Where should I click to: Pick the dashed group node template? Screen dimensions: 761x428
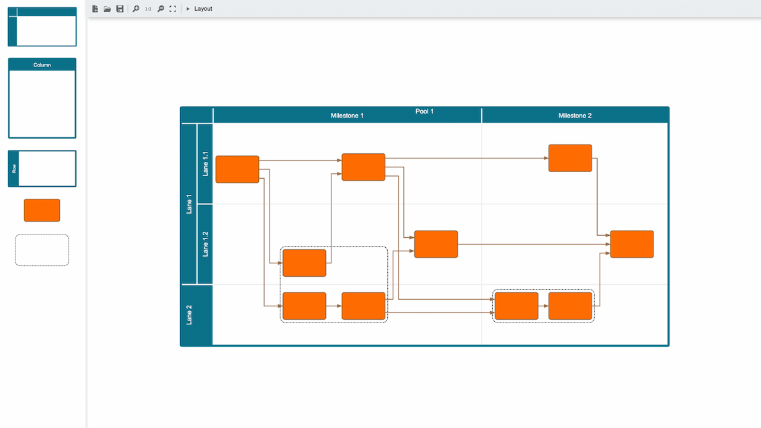click(x=42, y=250)
